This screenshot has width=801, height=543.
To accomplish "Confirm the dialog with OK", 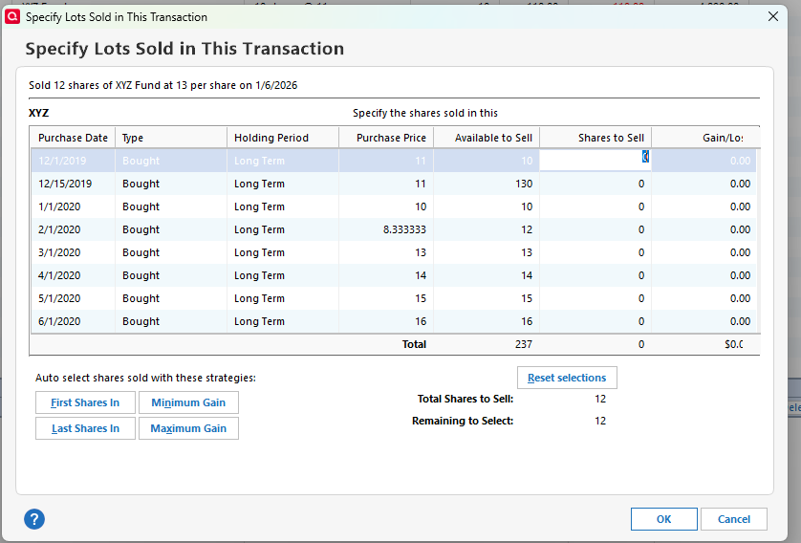I will click(x=663, y=519).
